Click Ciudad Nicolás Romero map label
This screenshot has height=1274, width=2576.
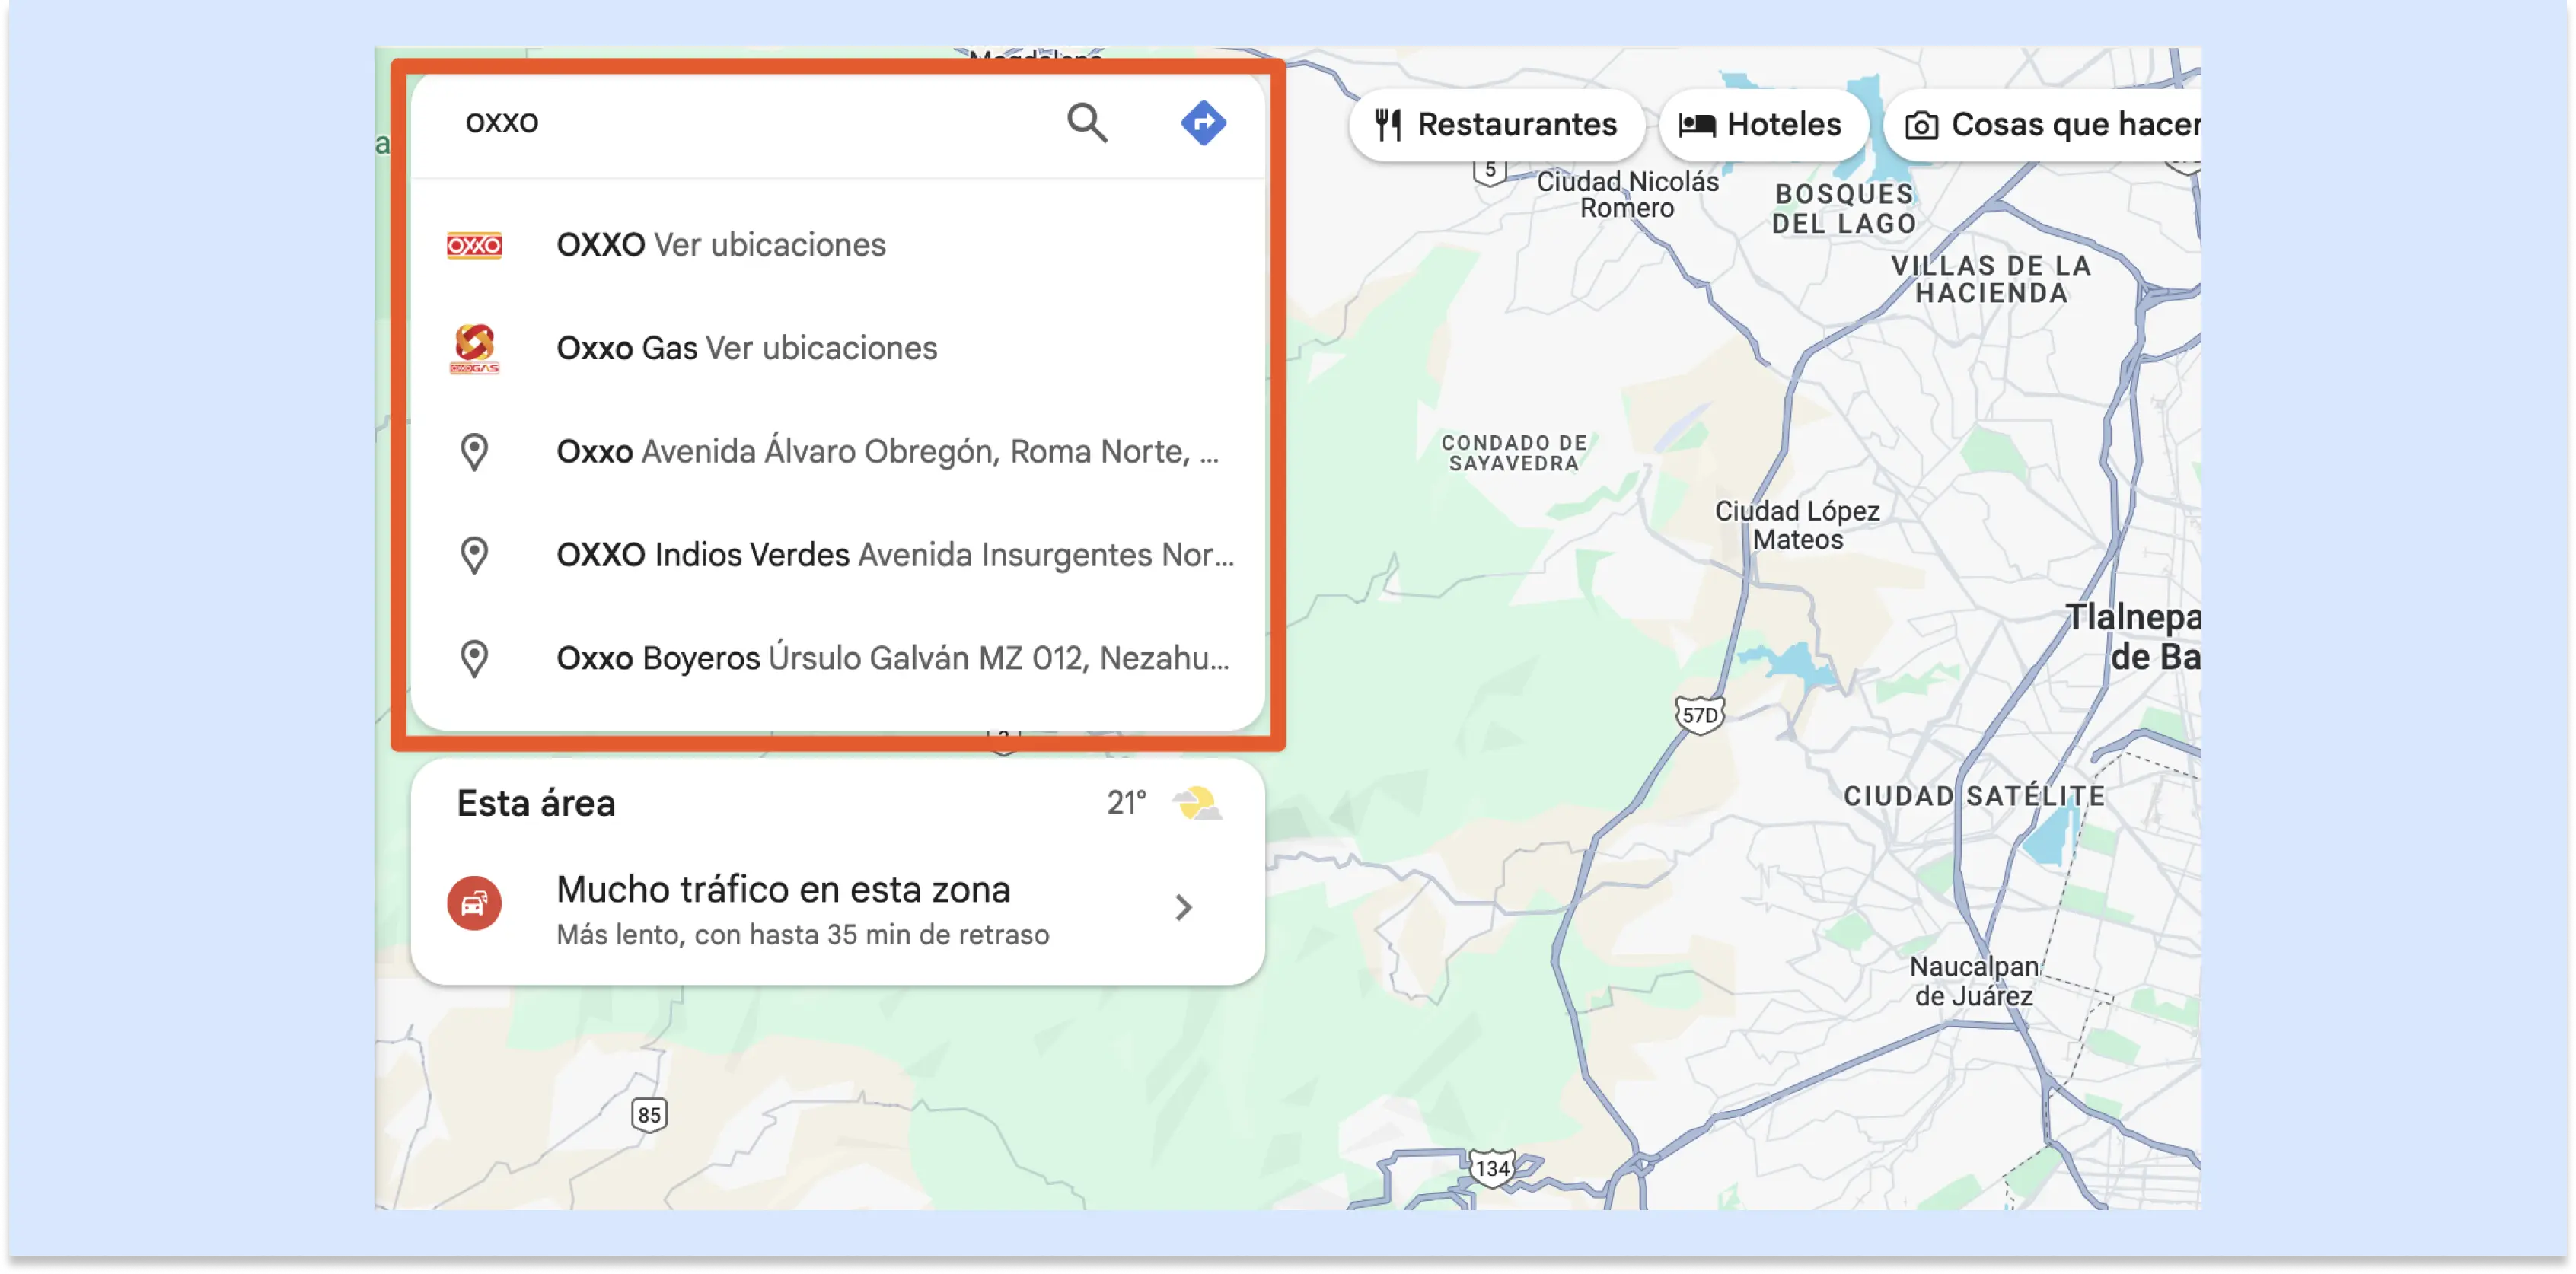pos(1627,195)
